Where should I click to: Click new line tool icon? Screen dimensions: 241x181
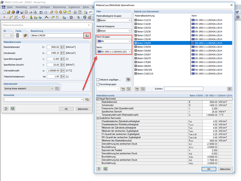click(11, 17)
